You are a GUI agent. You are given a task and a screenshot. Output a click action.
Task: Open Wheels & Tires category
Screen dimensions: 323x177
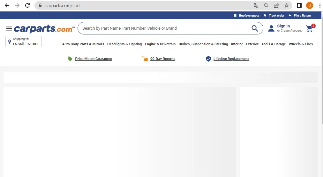click(x=301, y=44)
